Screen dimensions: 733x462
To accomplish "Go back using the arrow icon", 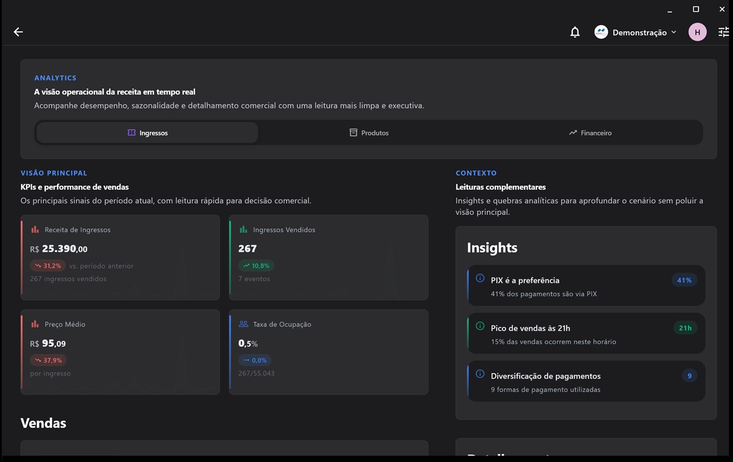I will (18, 32).
